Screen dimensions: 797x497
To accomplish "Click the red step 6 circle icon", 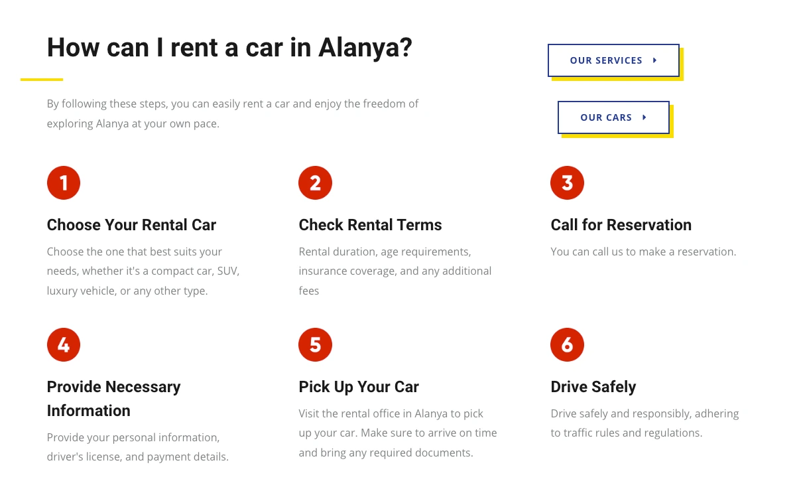I will tap(568, 344).
